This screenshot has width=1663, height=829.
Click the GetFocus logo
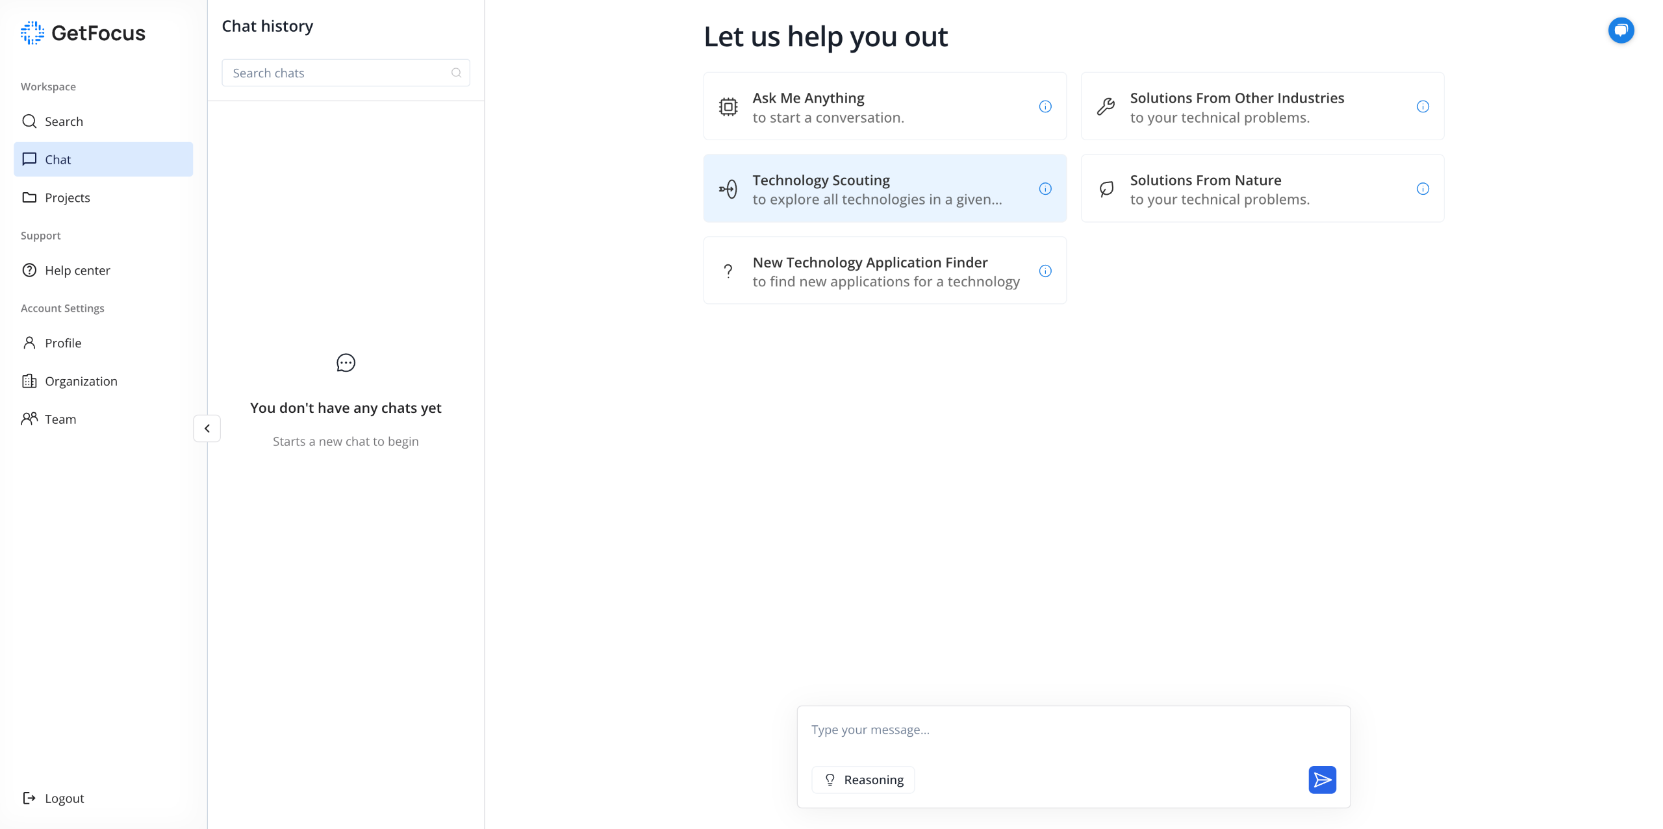click(x=83, y=33)
